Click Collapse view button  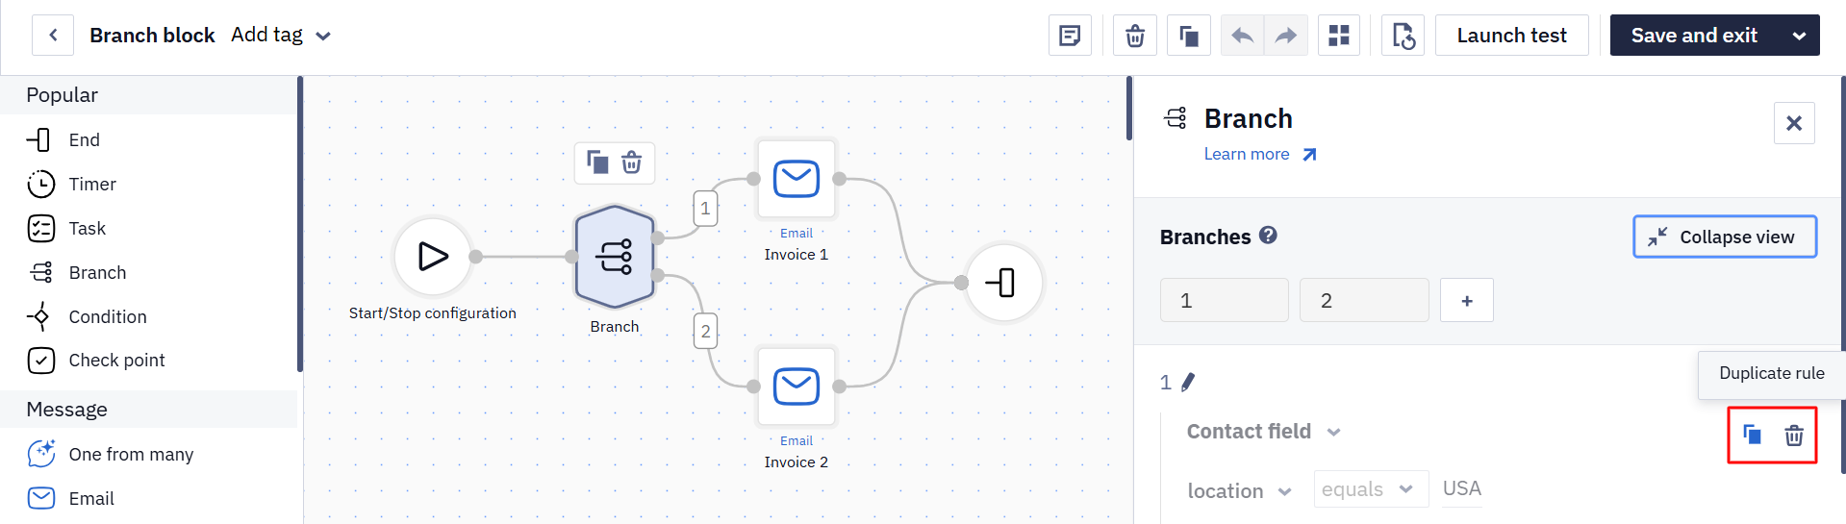pyautogui.click(x=1725, y=237)
